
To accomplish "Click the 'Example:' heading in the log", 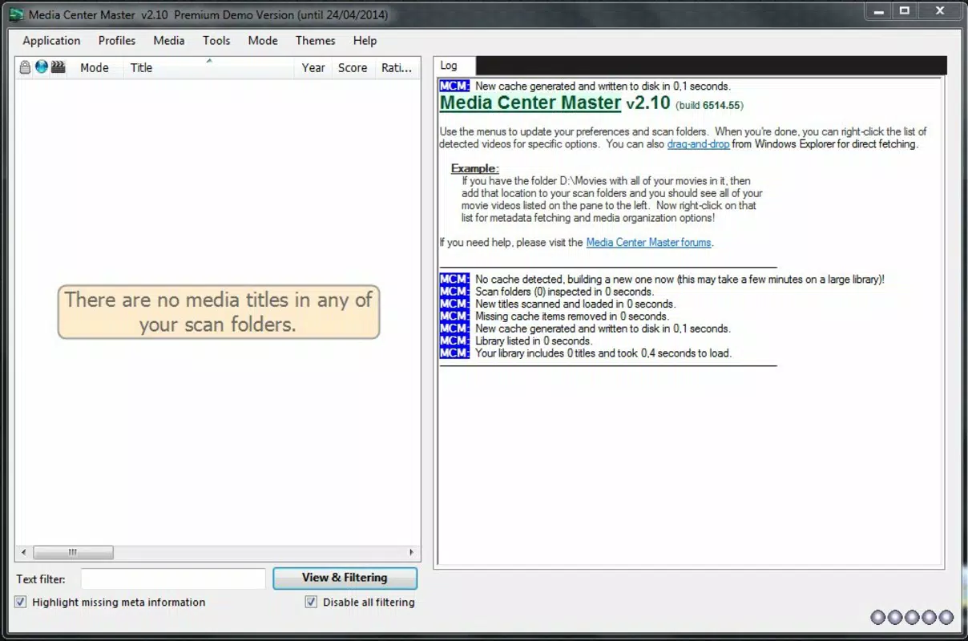I will click(x=474, y=168).
